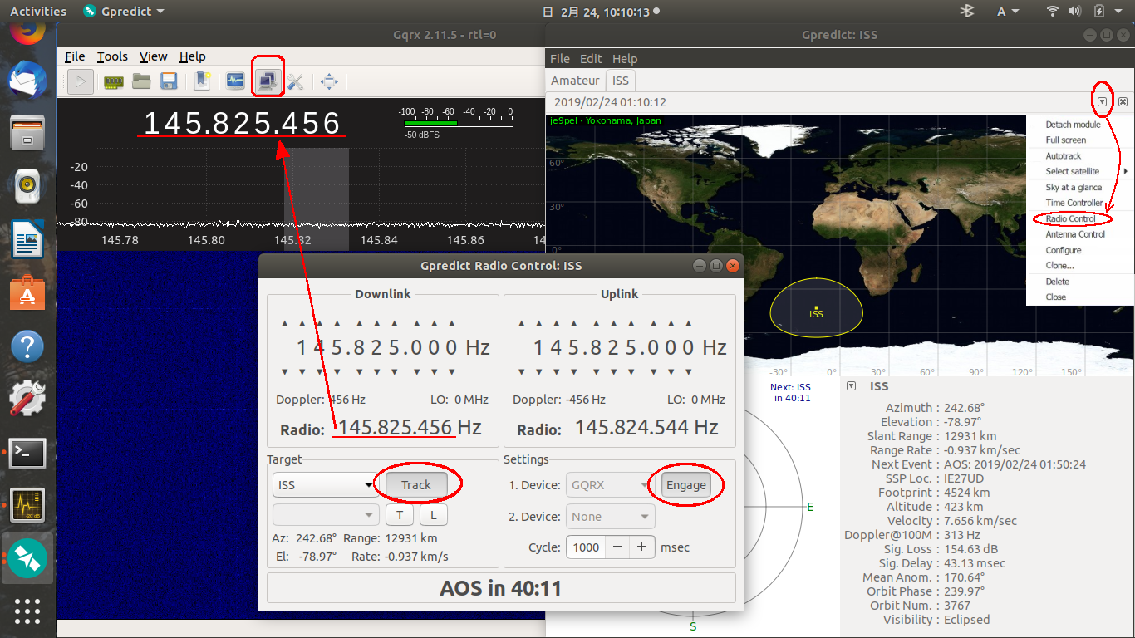
Task: Choose Delete in module menu
Action: tap(1057, 282)
